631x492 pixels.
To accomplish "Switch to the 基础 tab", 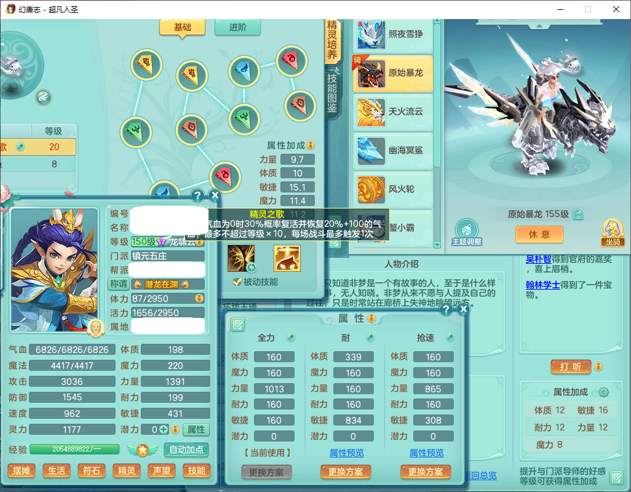I will click(x=182, y=28).
